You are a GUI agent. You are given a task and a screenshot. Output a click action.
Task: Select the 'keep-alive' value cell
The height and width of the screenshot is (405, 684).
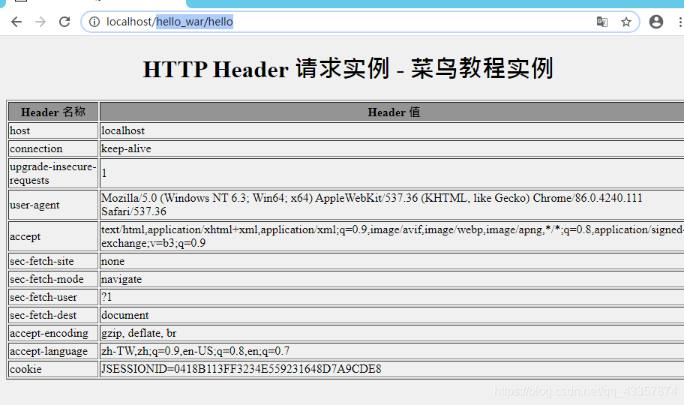392,148
